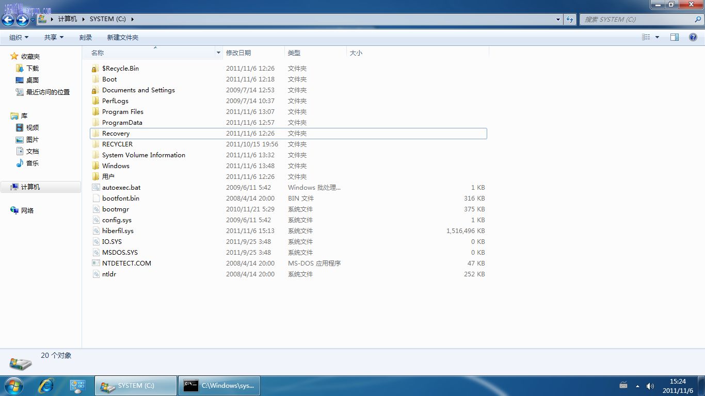Click the search magnifier icon

point(698,19)
